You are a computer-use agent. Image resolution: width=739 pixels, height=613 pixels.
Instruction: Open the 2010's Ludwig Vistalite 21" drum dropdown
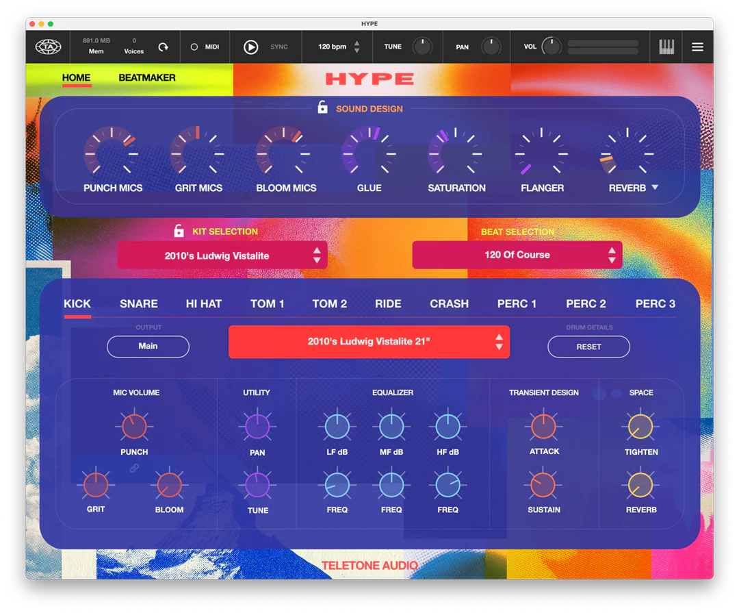coord(369,342)
